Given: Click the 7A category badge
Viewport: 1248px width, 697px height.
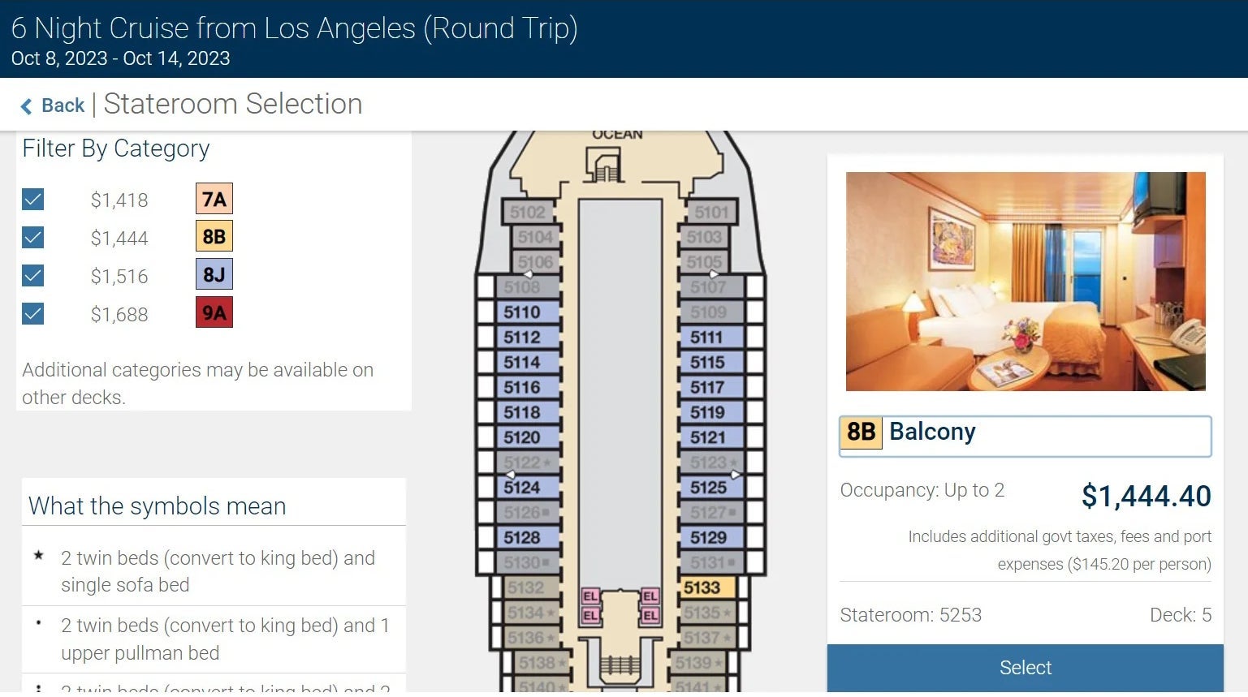Looking at the screenshot, I should click(214, 199).
